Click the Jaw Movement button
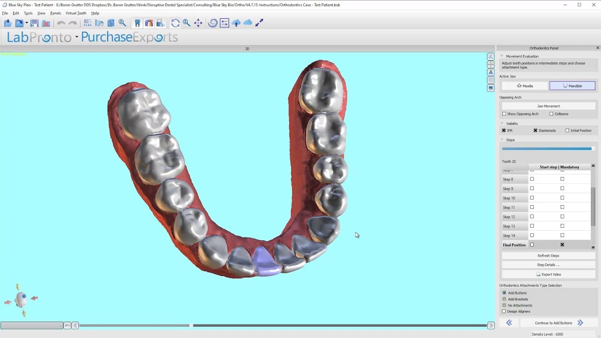The image size is (601, 338). pyautogui.click(x=548, y=106)
